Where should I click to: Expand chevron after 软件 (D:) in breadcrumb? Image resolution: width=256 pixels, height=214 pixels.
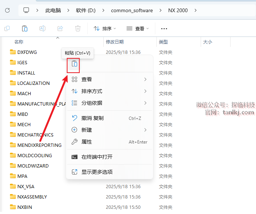(103, 10)
